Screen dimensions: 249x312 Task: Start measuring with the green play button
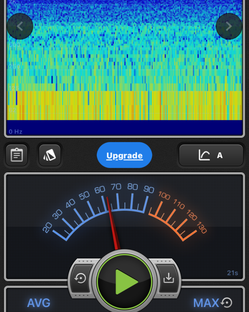pos(124,281)
